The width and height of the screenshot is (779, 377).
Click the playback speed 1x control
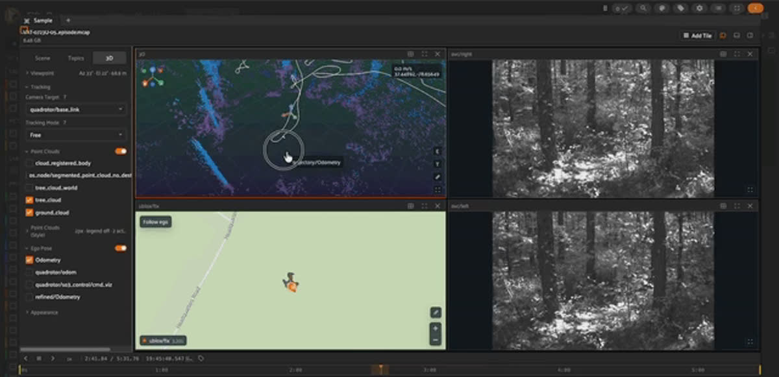point(69,358)
